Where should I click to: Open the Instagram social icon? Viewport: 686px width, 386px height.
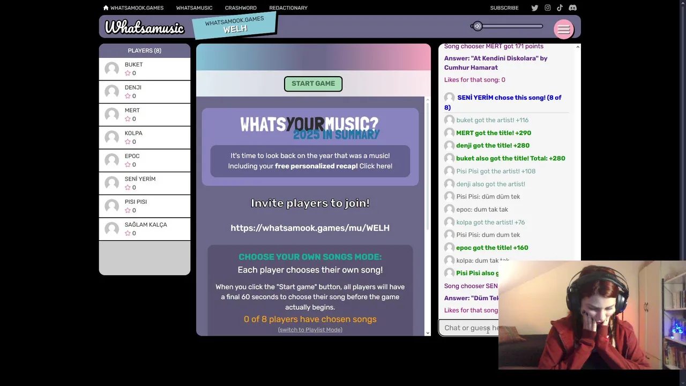pos(547,8)
